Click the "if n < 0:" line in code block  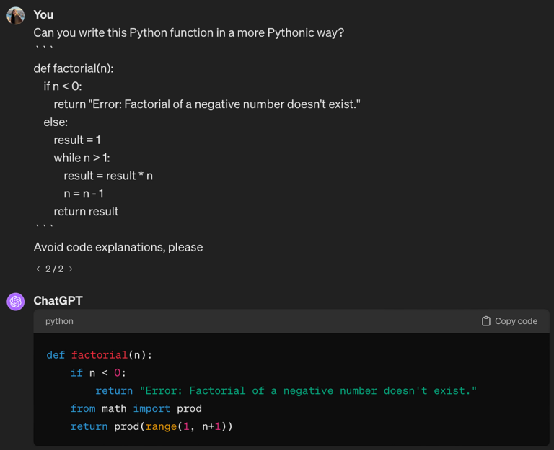[x=98, y=373]
